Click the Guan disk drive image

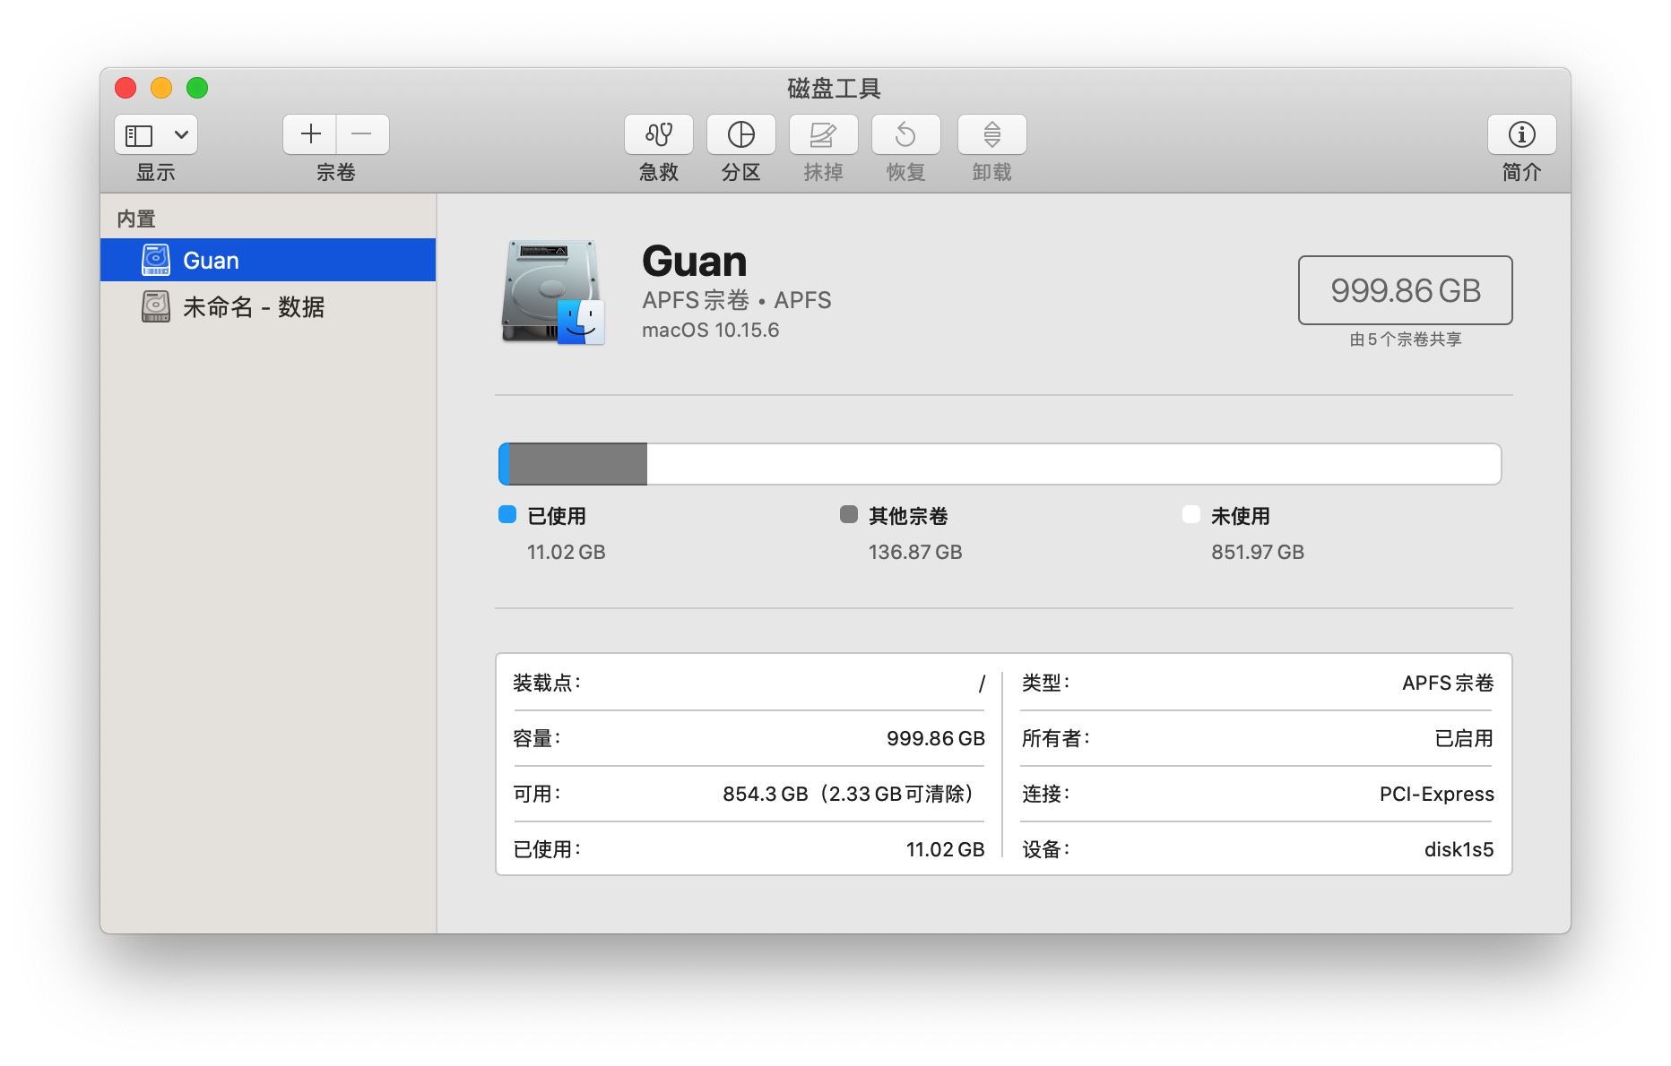pos(552,292)
